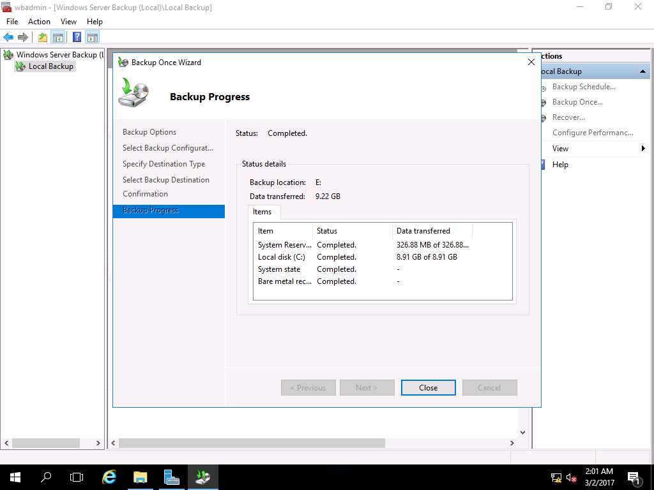Click the greyed Cancel button

[x=490, y=387]
